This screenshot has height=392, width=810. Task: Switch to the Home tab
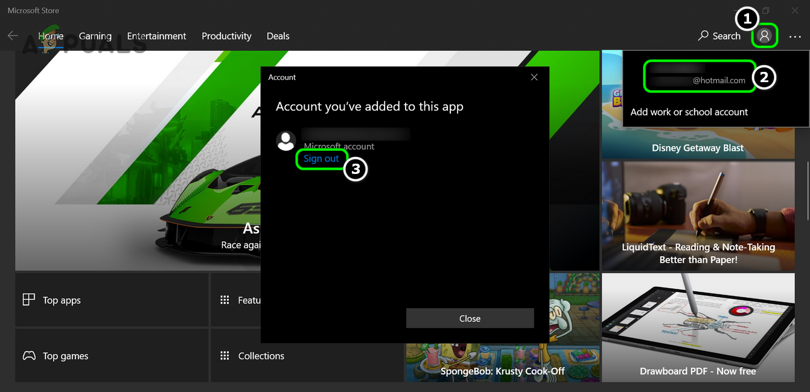pos(51,36)
